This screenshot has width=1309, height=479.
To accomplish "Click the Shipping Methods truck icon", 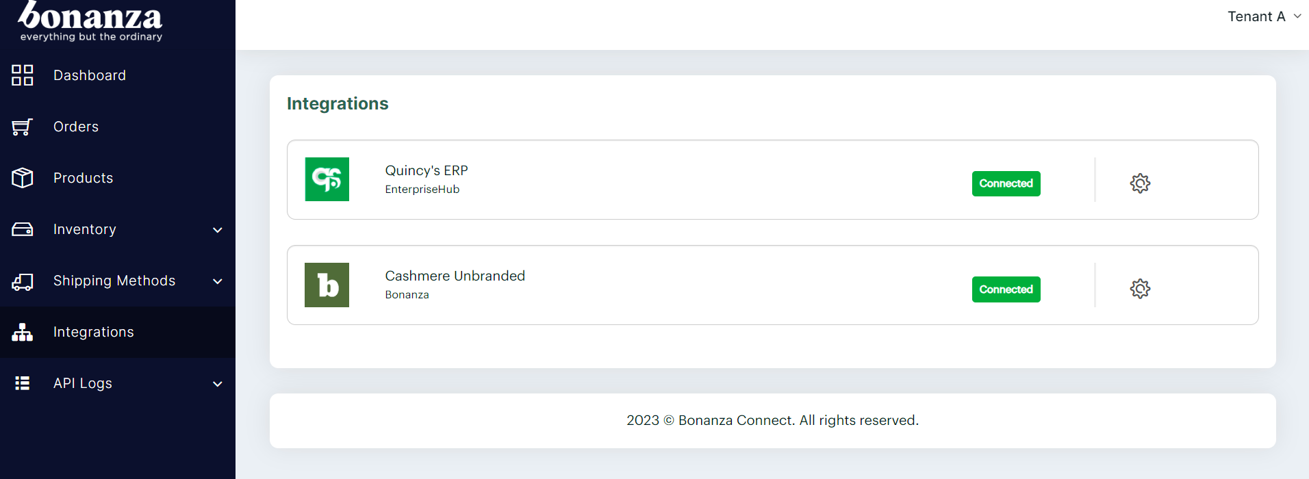I will coord(22,281).
